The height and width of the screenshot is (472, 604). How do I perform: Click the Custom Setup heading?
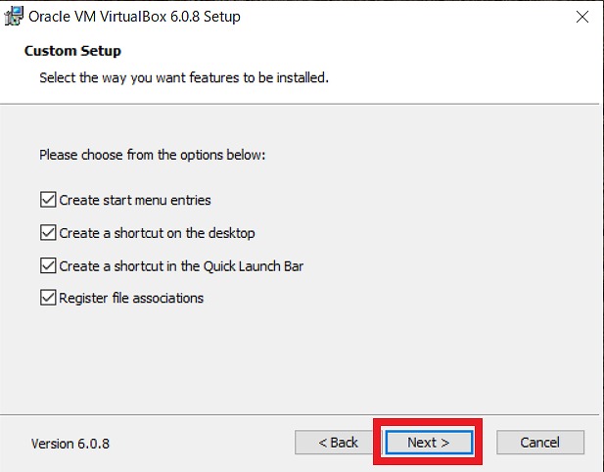[72, 51]
